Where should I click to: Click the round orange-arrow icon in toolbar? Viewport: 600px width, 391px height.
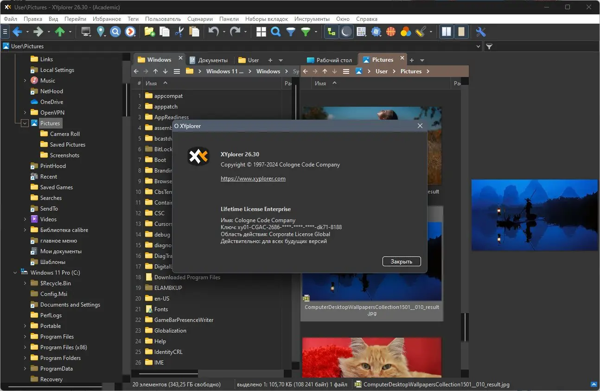tap(130, 32)
